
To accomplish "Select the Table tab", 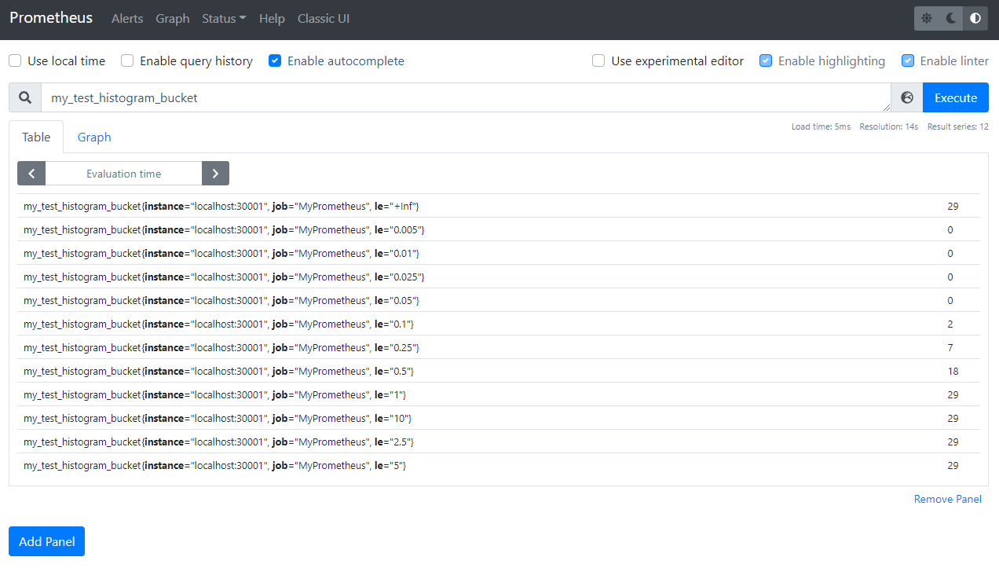I will click(x=36, y=137).
